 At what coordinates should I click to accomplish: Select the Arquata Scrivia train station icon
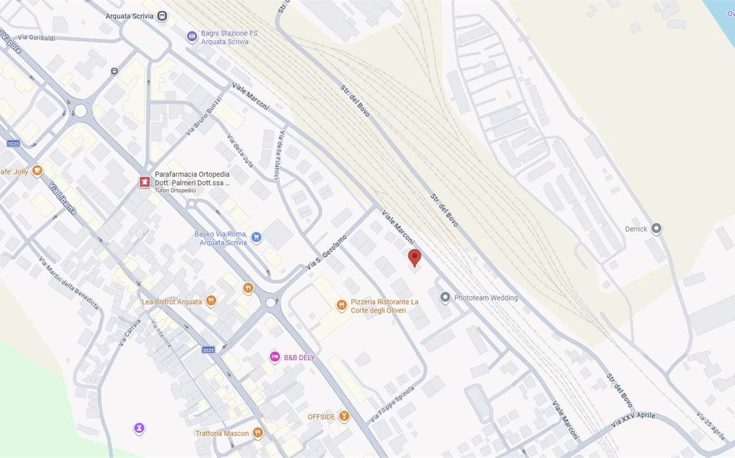point(162,16)
